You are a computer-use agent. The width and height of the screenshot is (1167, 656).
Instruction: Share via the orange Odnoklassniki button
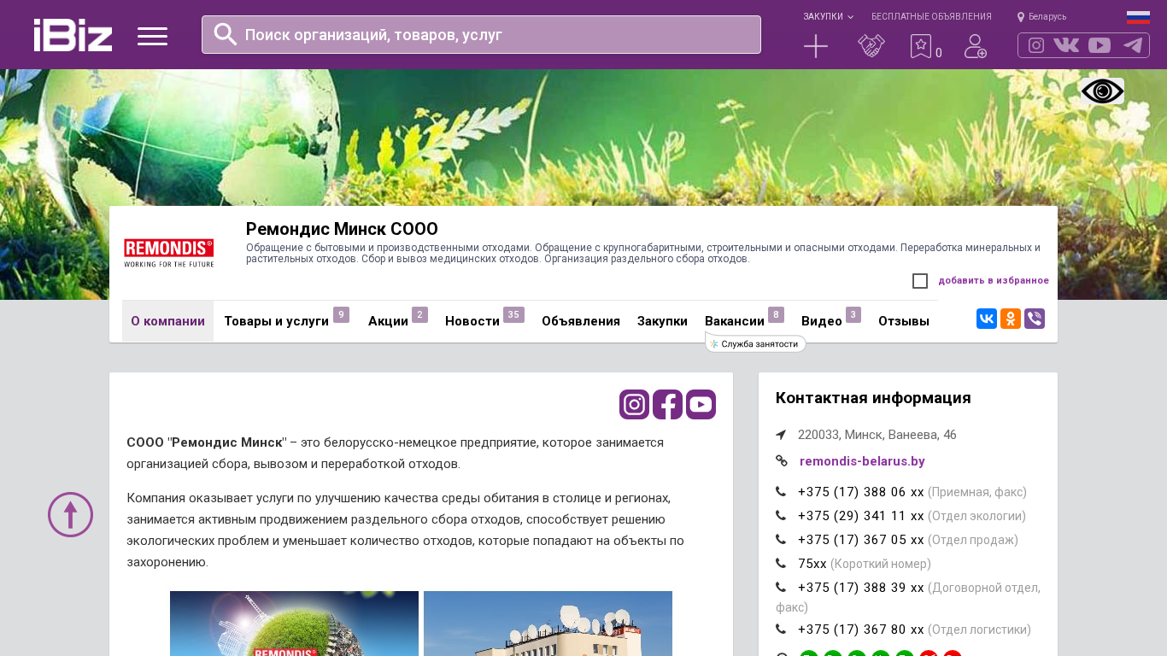tap(1011, 319)
